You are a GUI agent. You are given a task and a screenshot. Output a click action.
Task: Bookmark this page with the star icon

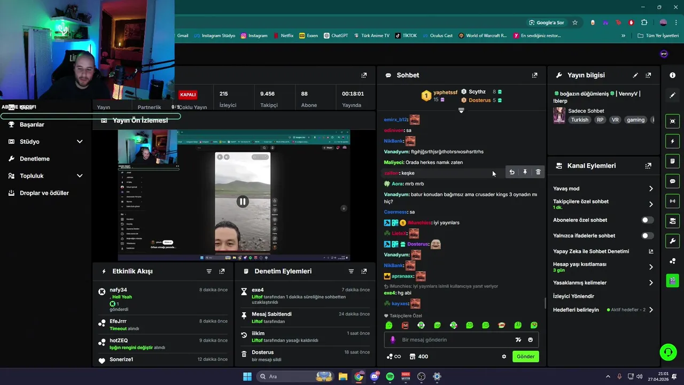click(x=575, y=22)
